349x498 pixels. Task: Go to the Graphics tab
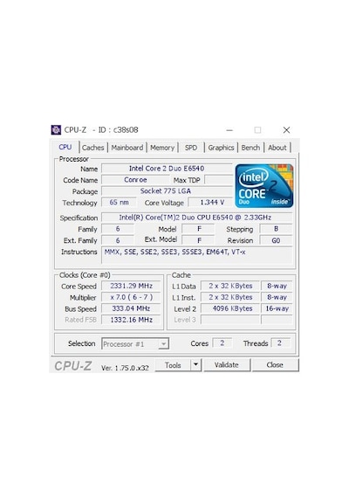pyautogui.click(x=221, y=148)
